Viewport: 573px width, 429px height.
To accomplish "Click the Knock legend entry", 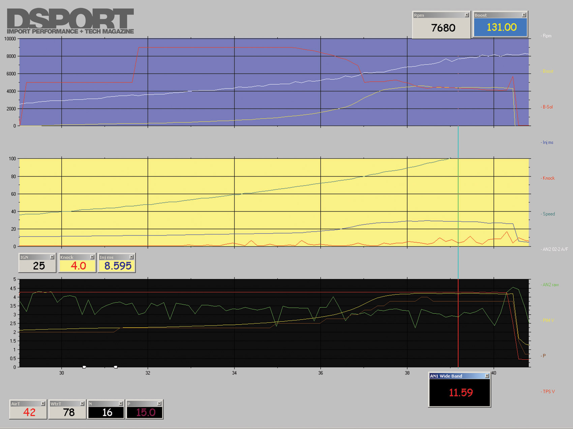I will 548,178.
